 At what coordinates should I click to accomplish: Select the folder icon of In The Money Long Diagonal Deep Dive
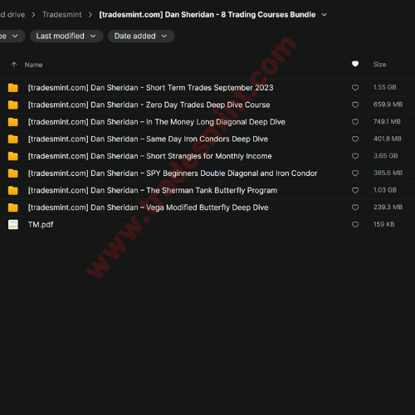[13, 122]
